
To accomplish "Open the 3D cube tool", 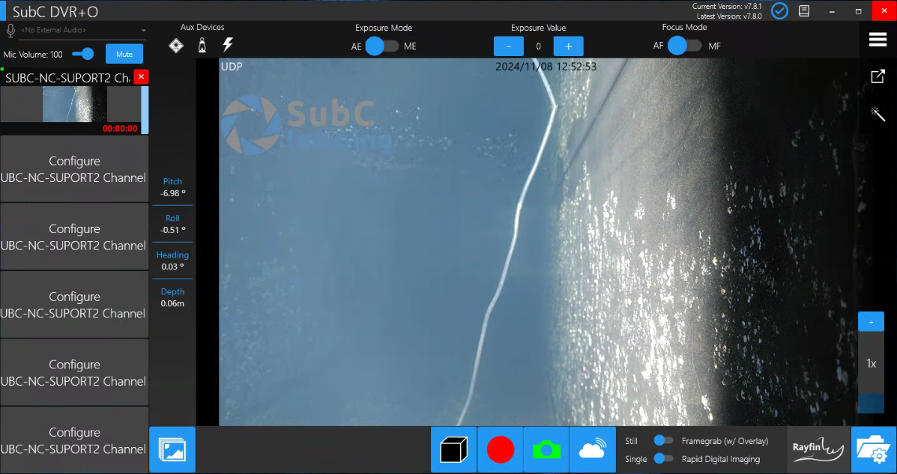I will [453, 449].
